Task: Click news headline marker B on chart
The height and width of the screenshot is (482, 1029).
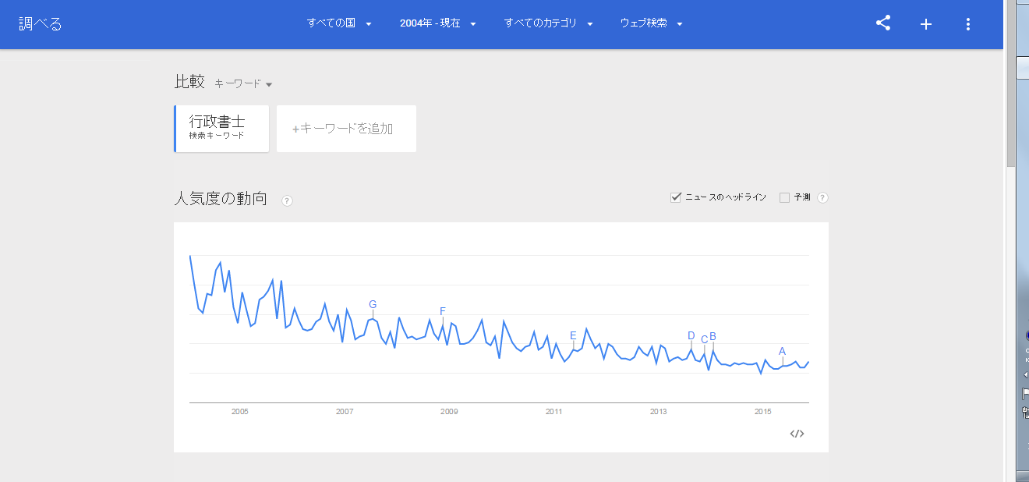Action: [713, 337]
